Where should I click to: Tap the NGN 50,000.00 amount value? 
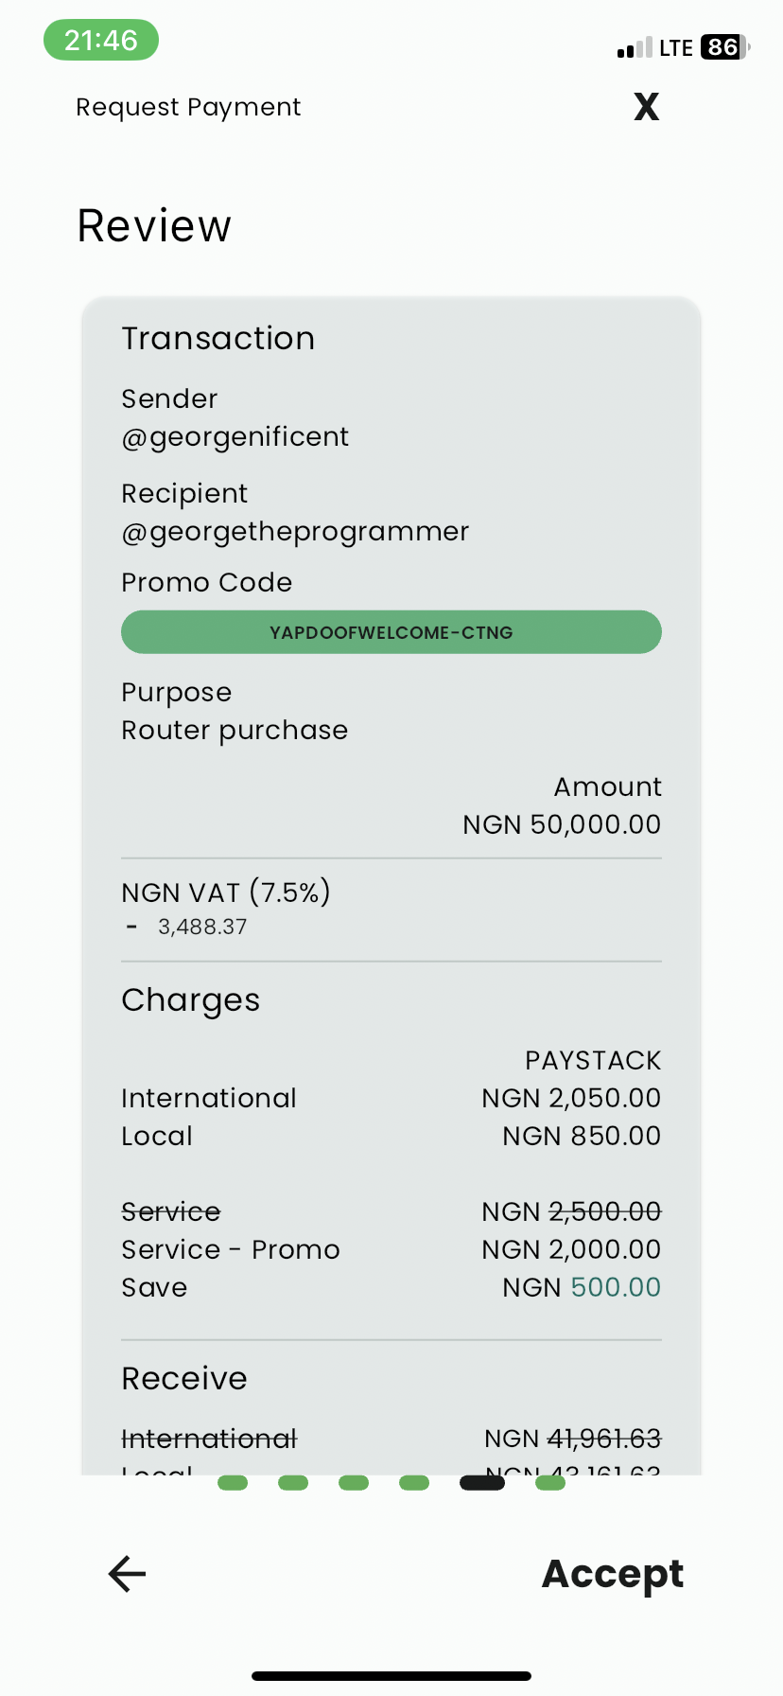coord(562,824)
